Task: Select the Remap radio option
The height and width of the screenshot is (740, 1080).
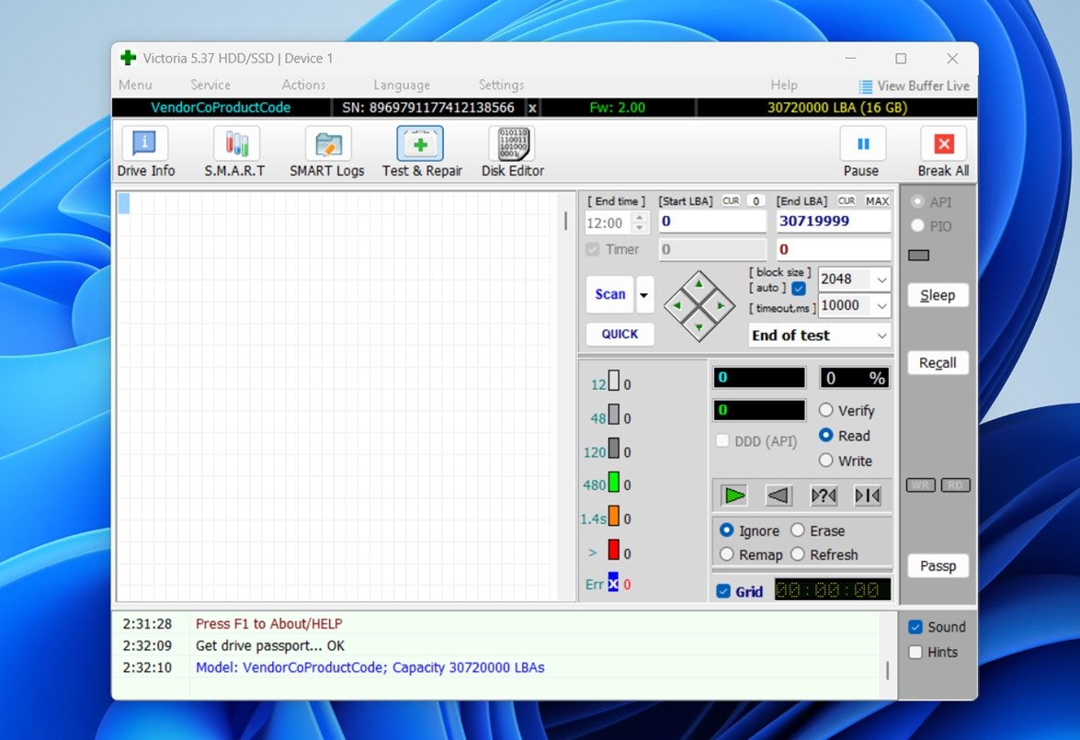Action: (727, 554)
